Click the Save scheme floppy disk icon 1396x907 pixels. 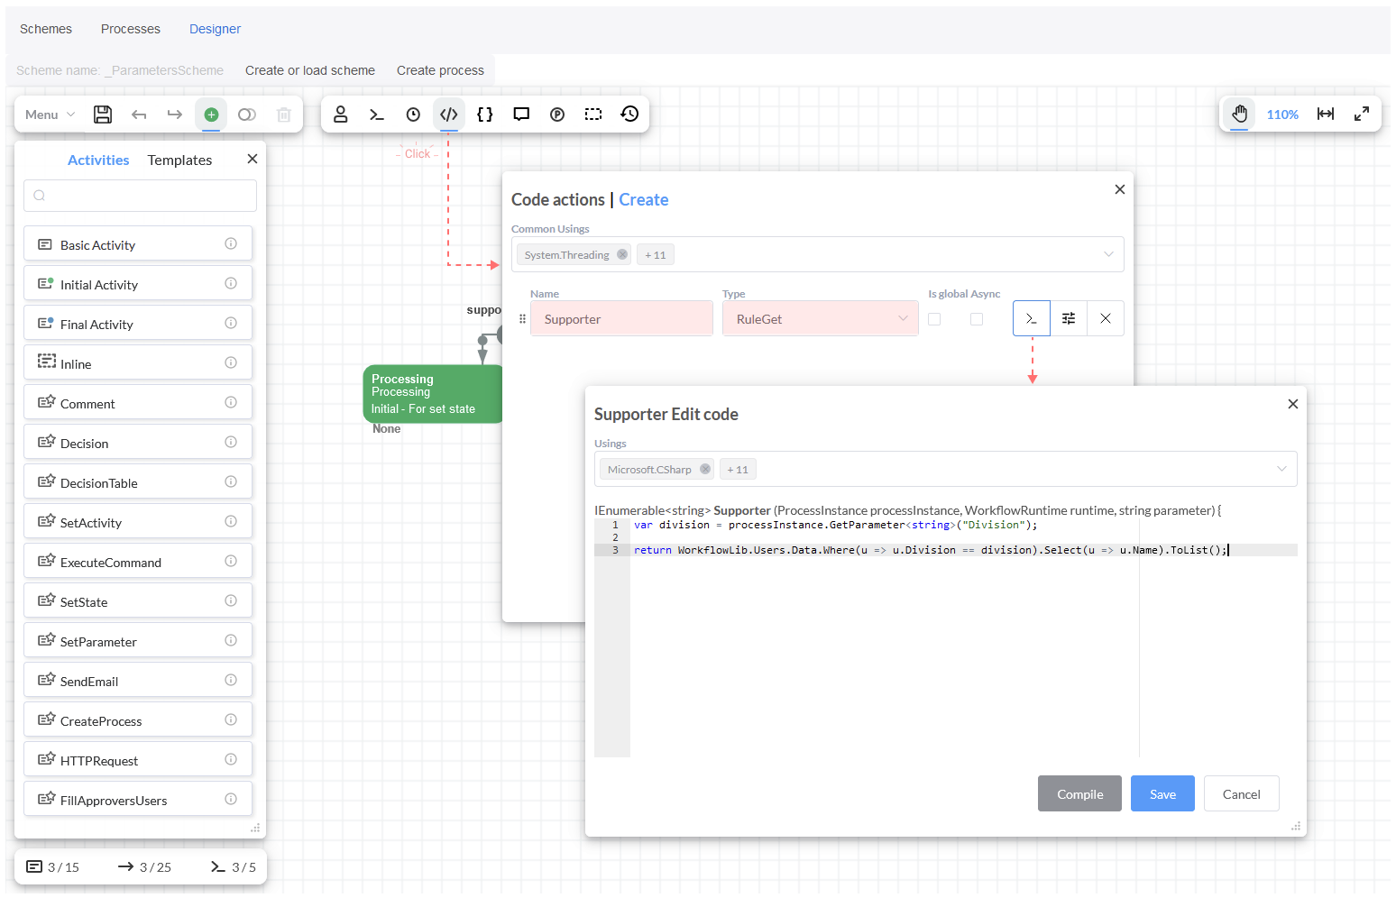point(103,115)
